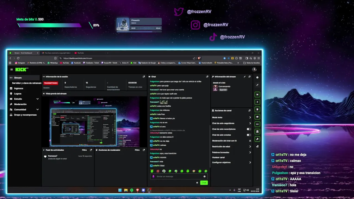Image resolution: width=354 pixels, height=199 pixels.
Task: Pop out the Feed de actividades panel
Action: coord(91,150)
